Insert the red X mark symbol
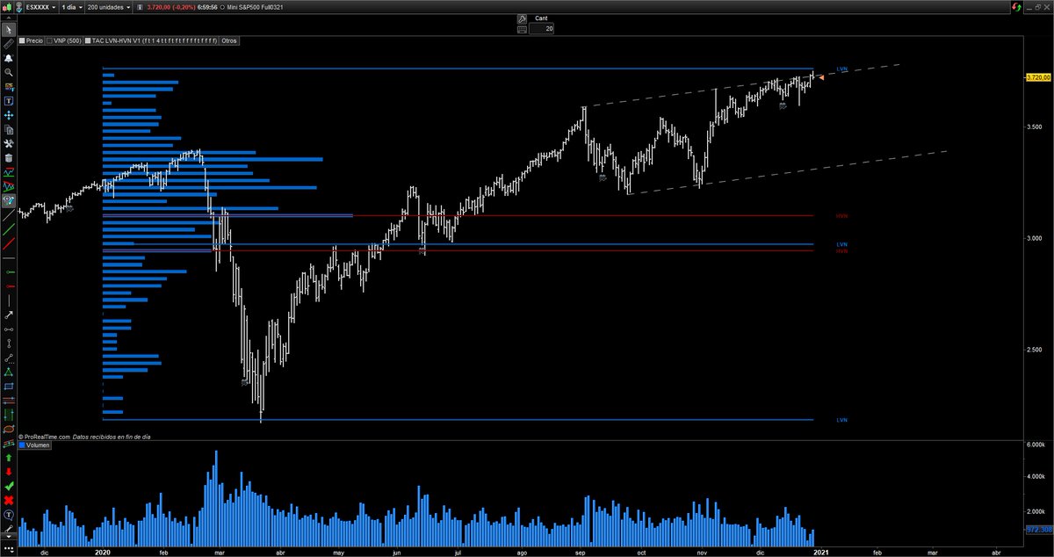Image resolution: width=1054 pixels, height=557 pixels. [x=8, y=500]
